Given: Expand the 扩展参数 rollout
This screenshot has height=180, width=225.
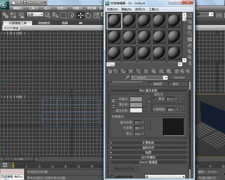Looking at the screenshot, I should pos(148,143).
